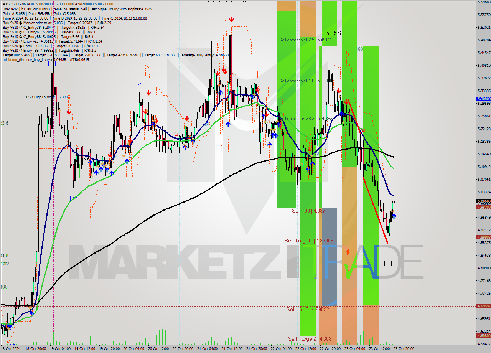Click the '23 Oct 20:00' time axis label
This screenshot has height=353, width=491.
403,349
